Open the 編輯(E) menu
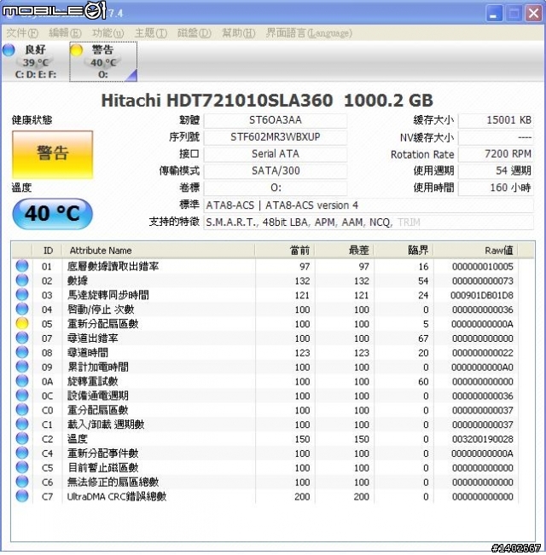Viewport: 546px width, 555px height. click(65, 33)
